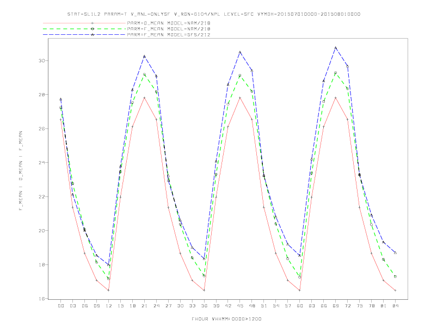Click blue GFS triangle marker at hour 69 peak
The width and height of the screenshot is (431, 333).
coord(336,48)
